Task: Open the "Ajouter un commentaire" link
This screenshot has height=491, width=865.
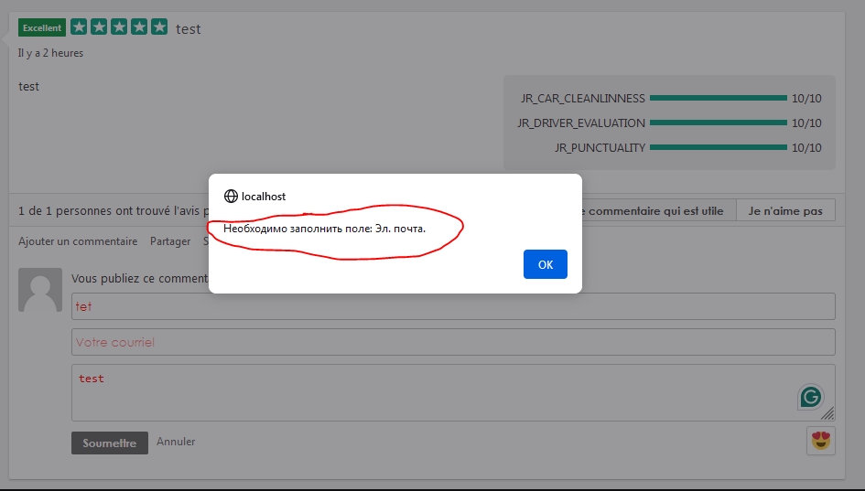Action: tap(78, 241)
